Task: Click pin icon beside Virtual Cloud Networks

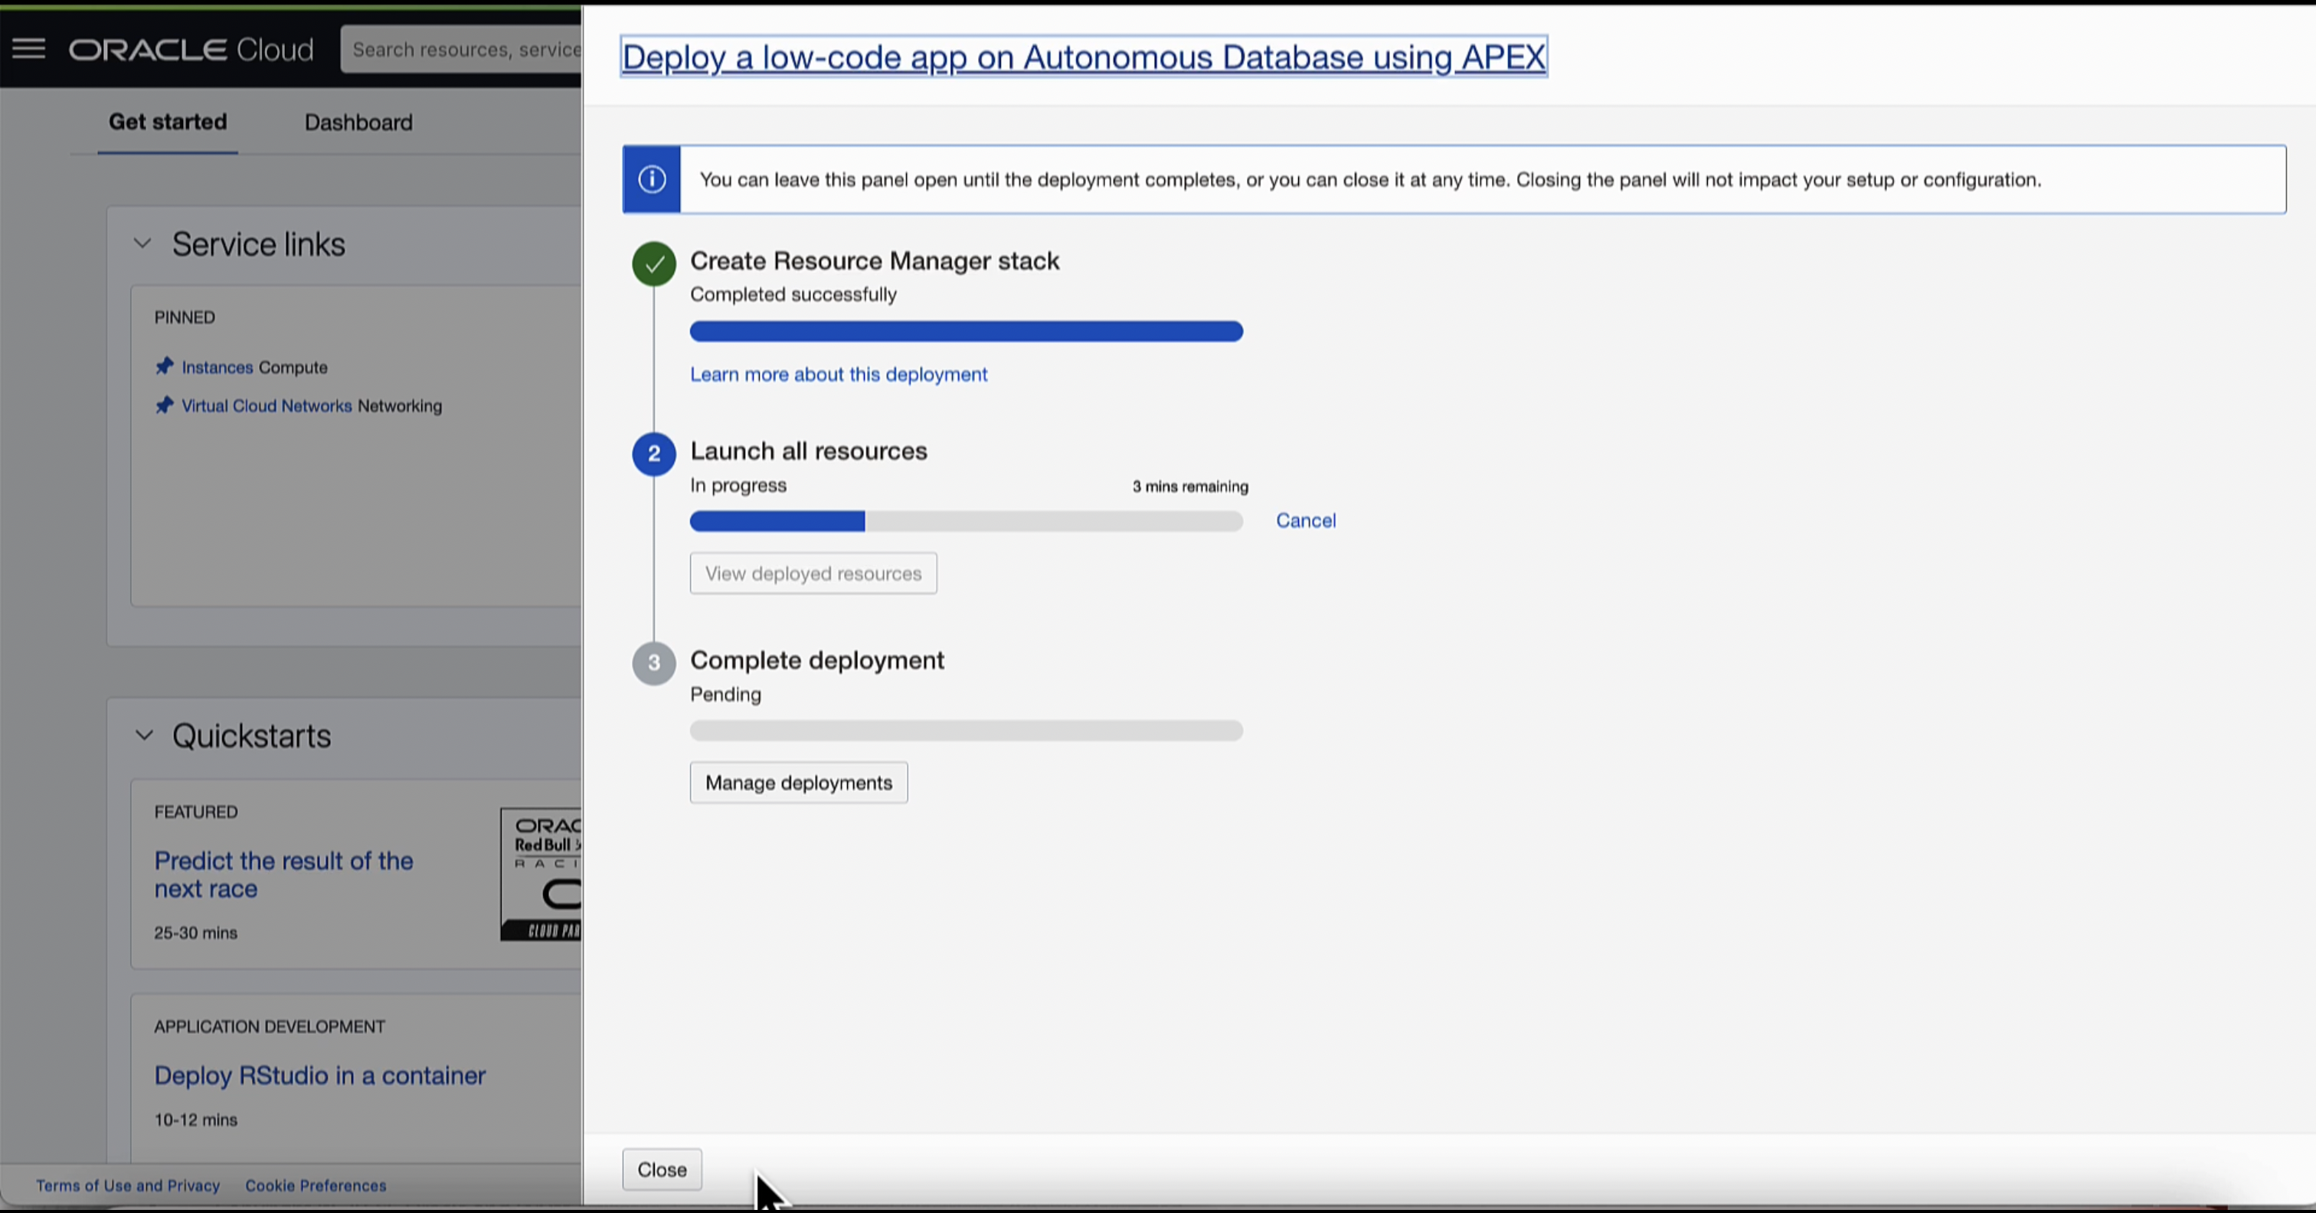Action: pos(164,406)
